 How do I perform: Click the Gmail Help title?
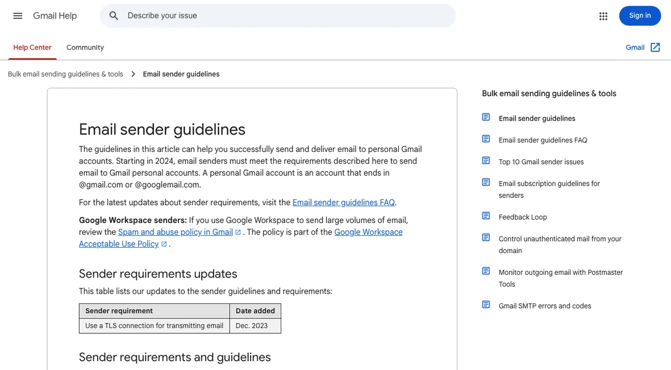point(55,16)
